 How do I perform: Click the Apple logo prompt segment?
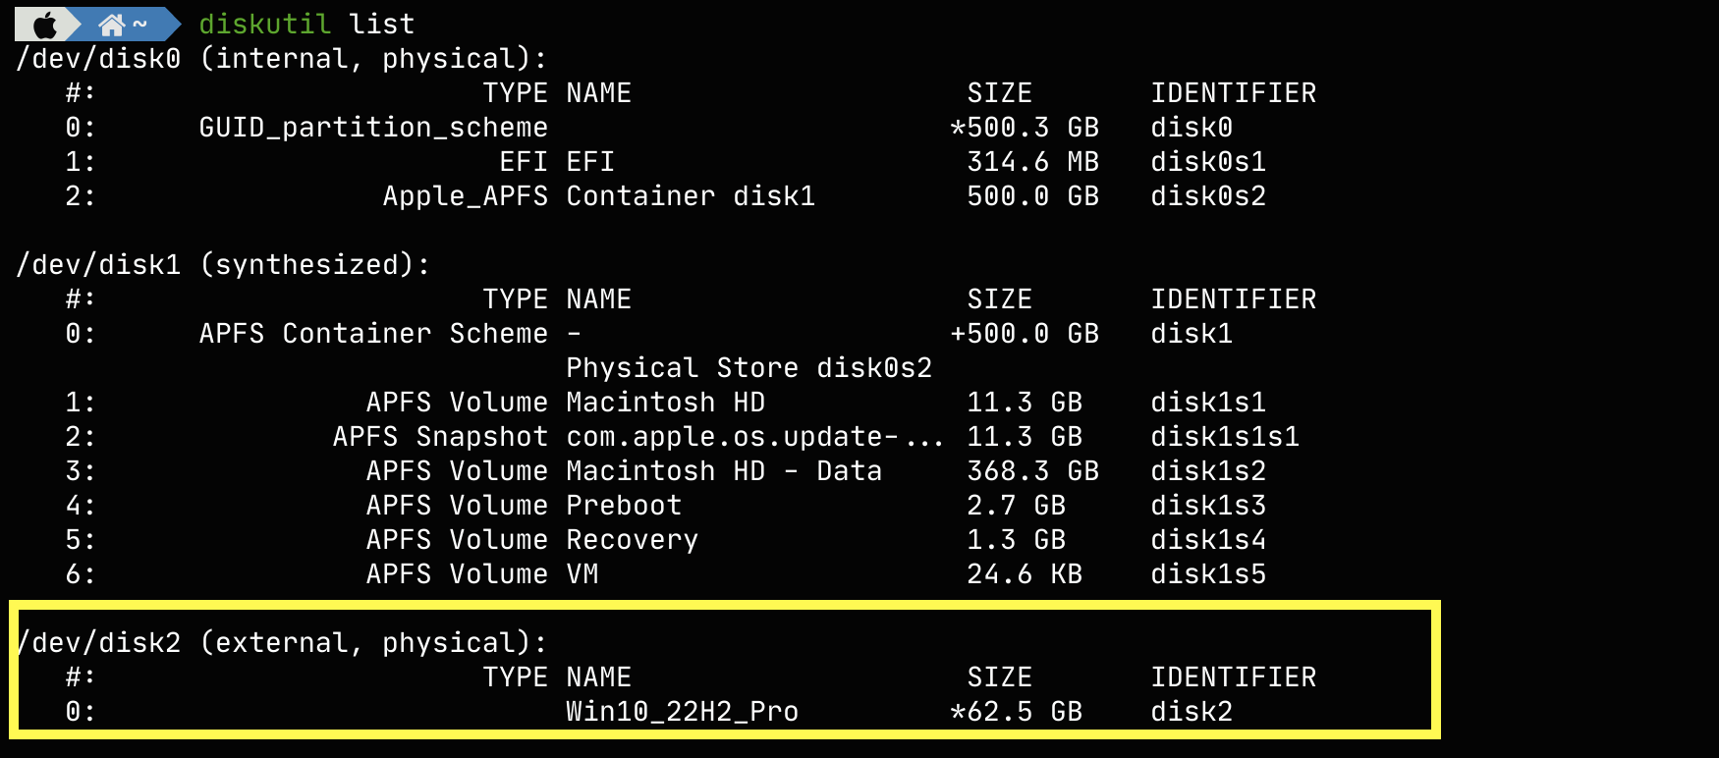coord(46,24)
